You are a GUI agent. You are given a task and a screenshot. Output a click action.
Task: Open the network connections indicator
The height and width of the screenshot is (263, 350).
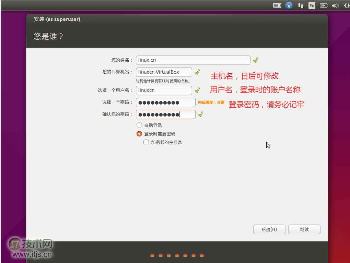301,5
